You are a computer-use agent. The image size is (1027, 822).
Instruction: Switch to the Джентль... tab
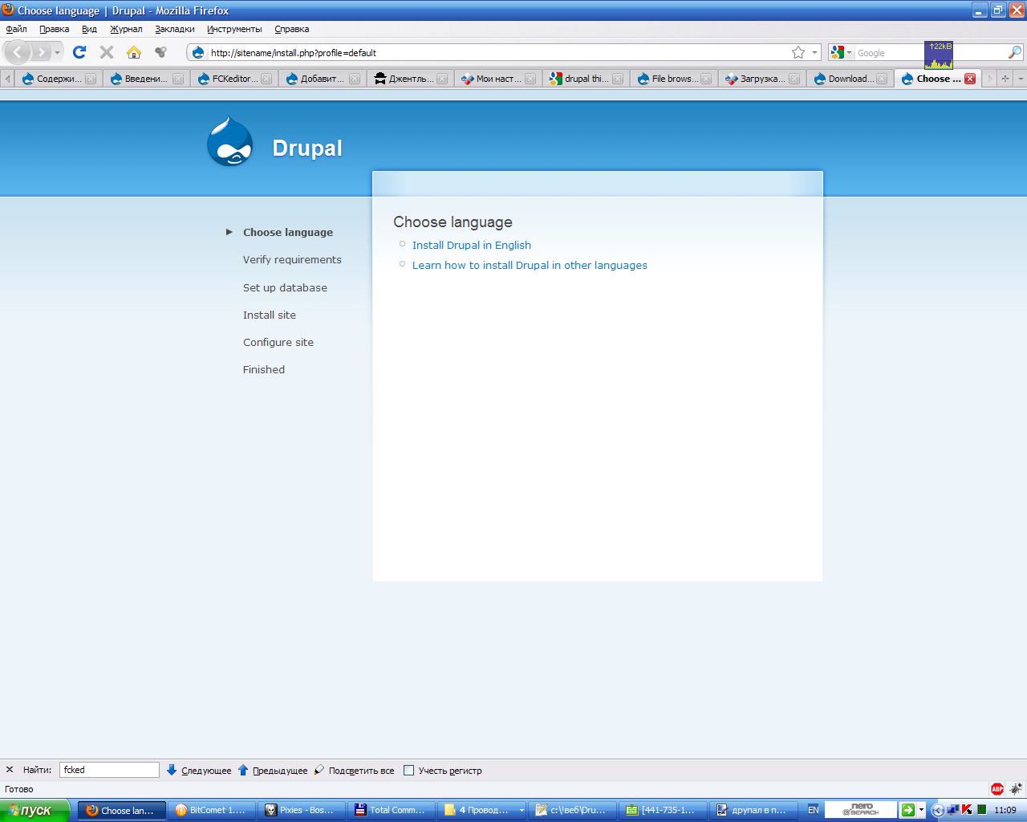click(410, 79)
